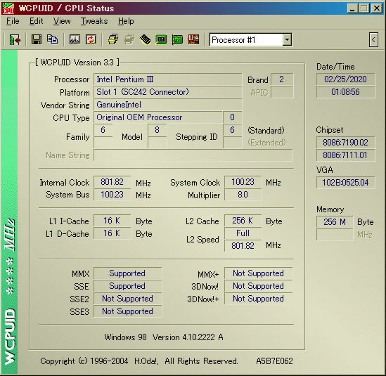This screenshot has height=376, width=386.
Task: Click the Multiplier 8.0 value
Action: tap(243, 195)
